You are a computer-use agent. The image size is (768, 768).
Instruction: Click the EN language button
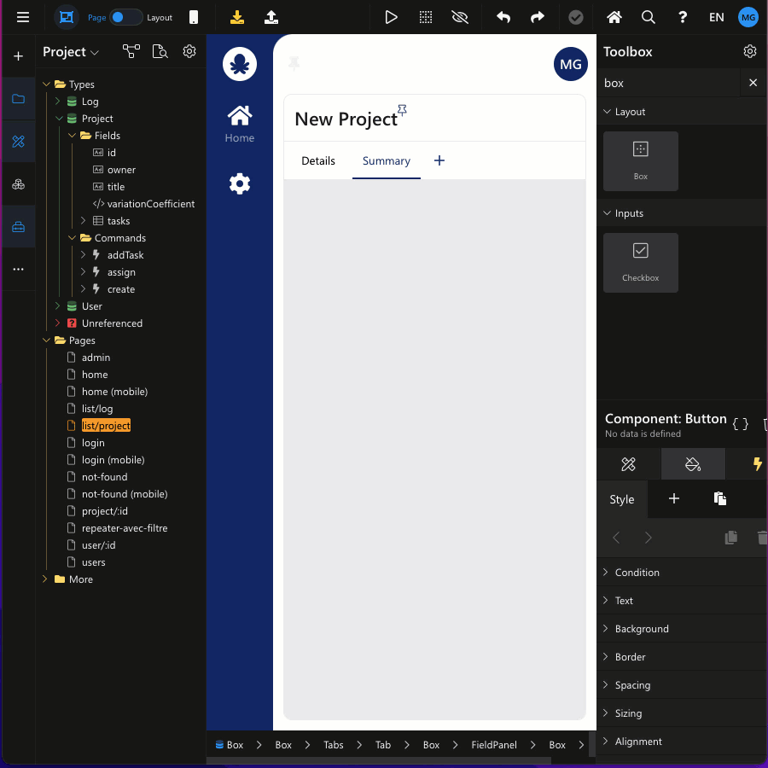click(x=717, y=17)
